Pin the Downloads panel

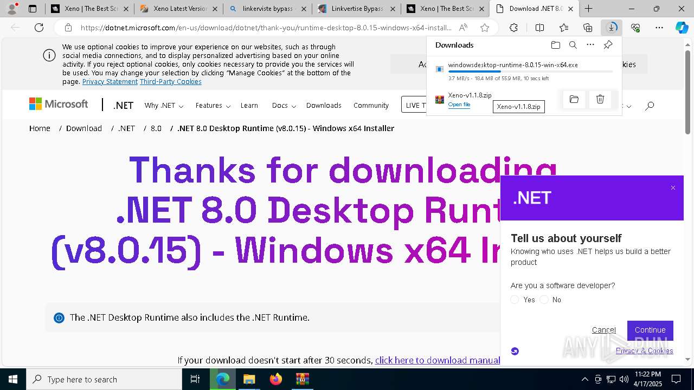(608, 45)
